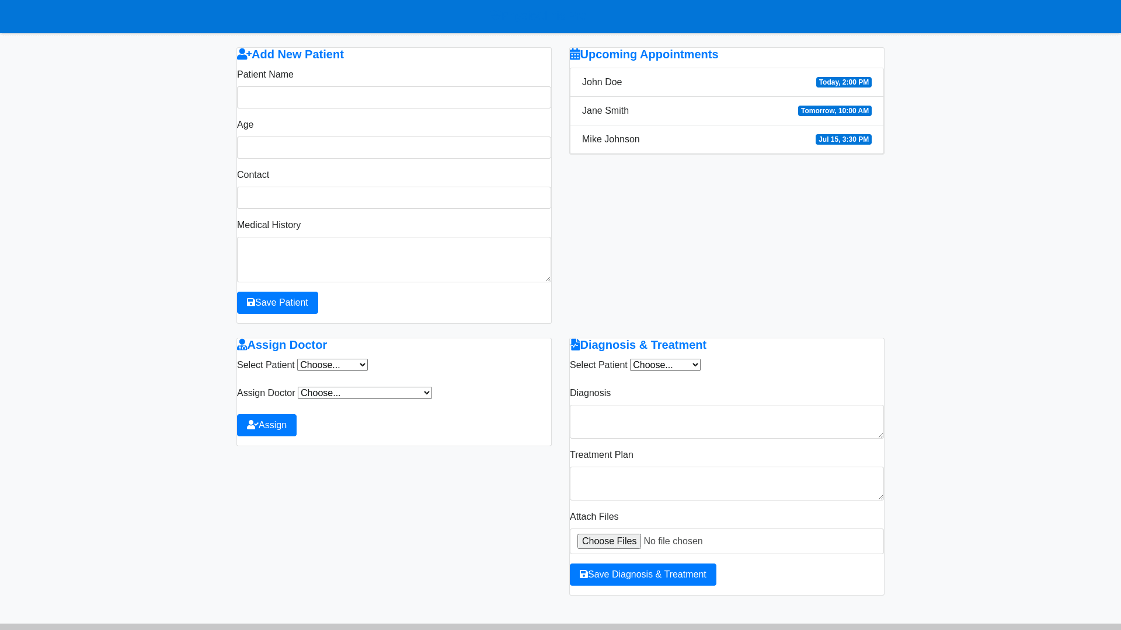The image size is (1121, 630).
Task: Click the Today, 2:00 PM badge
Action: click(844, 82)
